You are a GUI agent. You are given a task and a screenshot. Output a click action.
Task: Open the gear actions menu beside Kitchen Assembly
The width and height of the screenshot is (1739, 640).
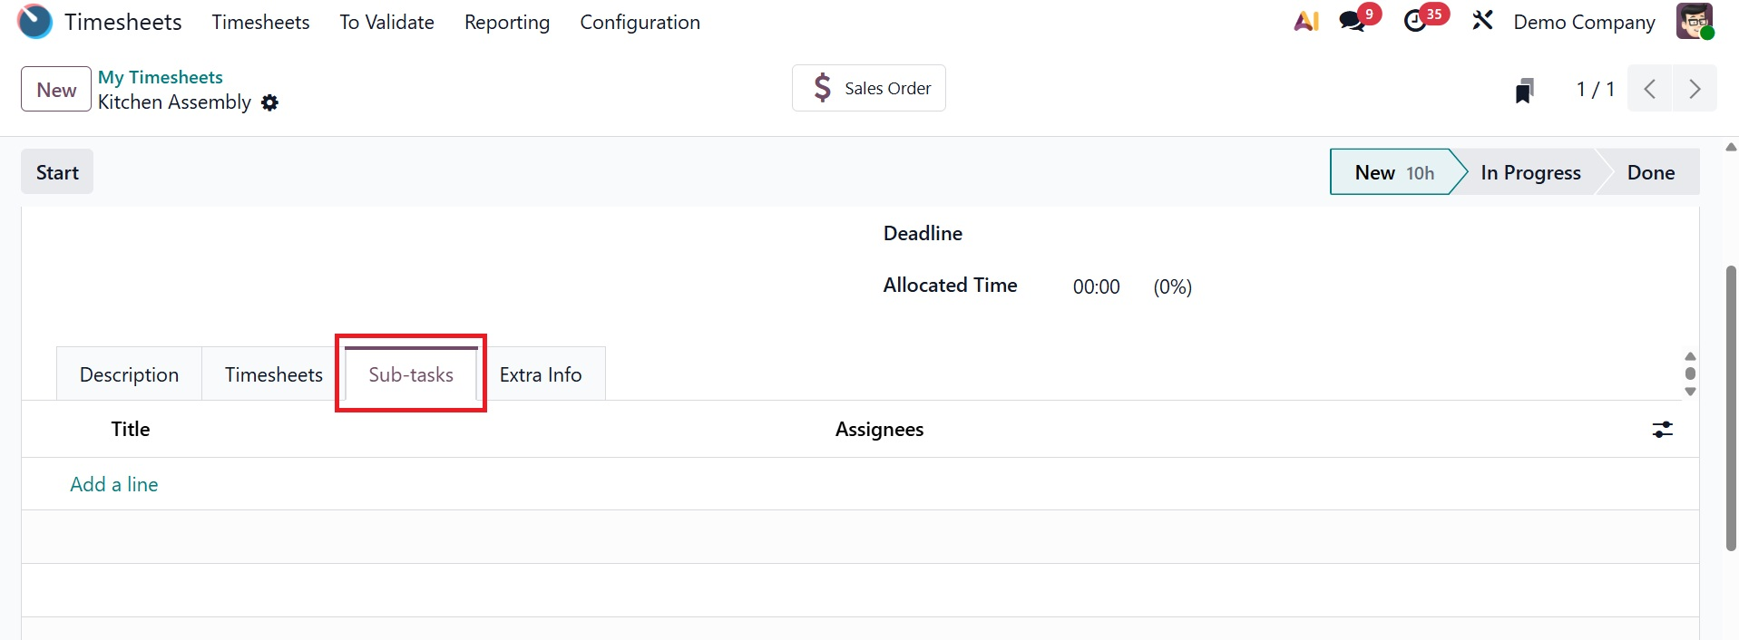point(269,103)
